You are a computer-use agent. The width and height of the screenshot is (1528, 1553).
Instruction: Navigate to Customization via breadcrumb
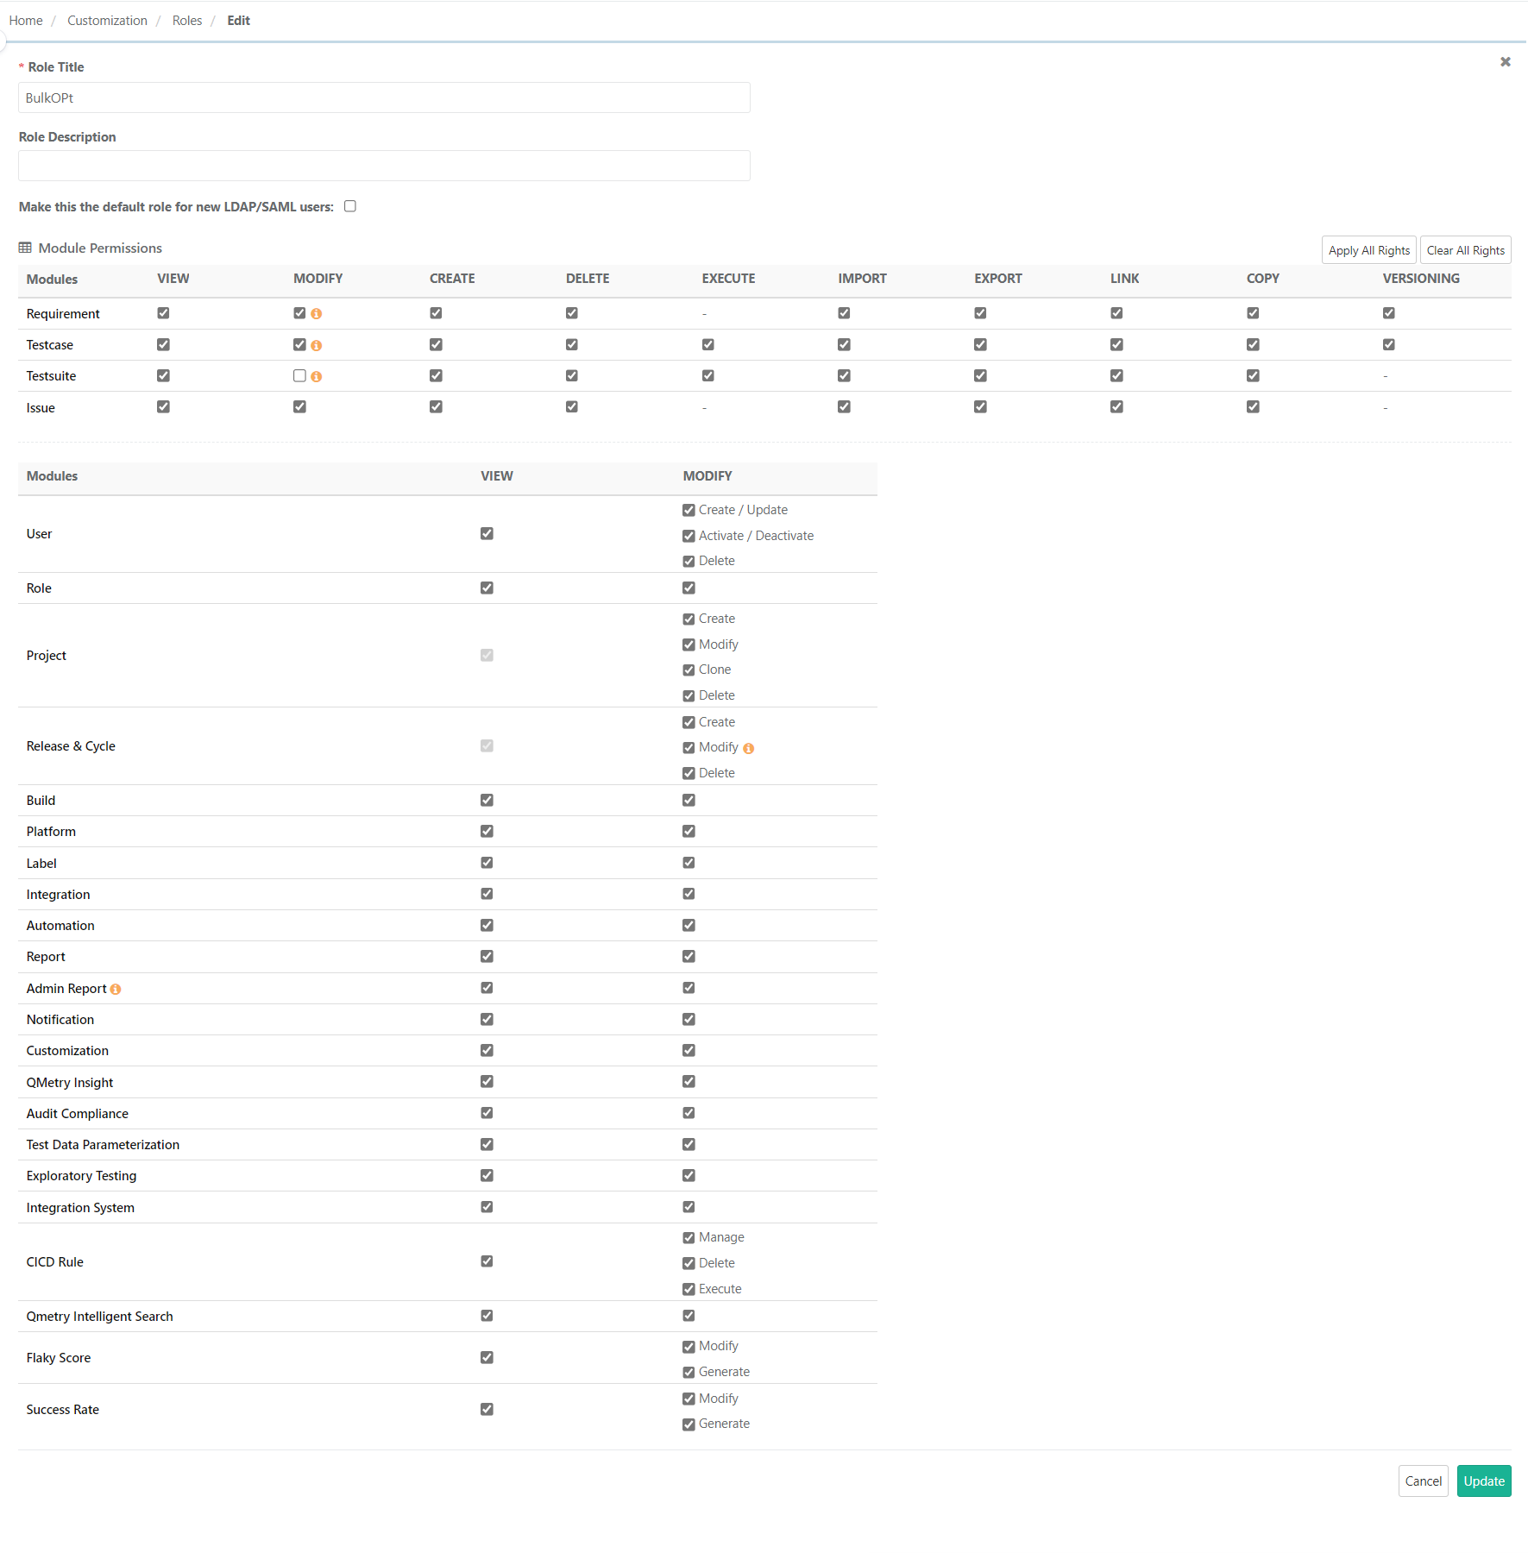pyautogui.click(x=107, y=20)
